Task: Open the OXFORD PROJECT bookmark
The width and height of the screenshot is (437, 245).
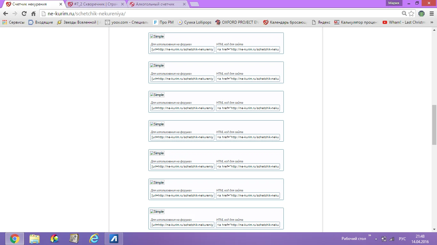Action: [x=237, y=22]
